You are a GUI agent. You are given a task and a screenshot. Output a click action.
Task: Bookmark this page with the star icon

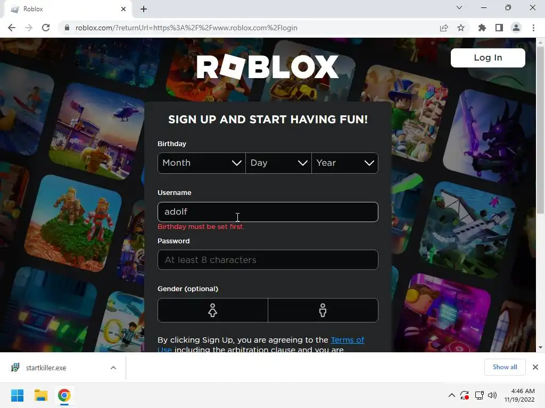pyautogui.click(x=461, y=28)
